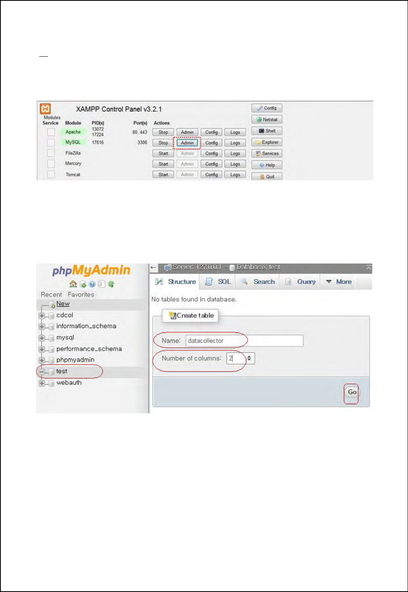The image size is (408, 592).
Task: Click the phpMyAdmin log out icon
Action: point(83,284)
